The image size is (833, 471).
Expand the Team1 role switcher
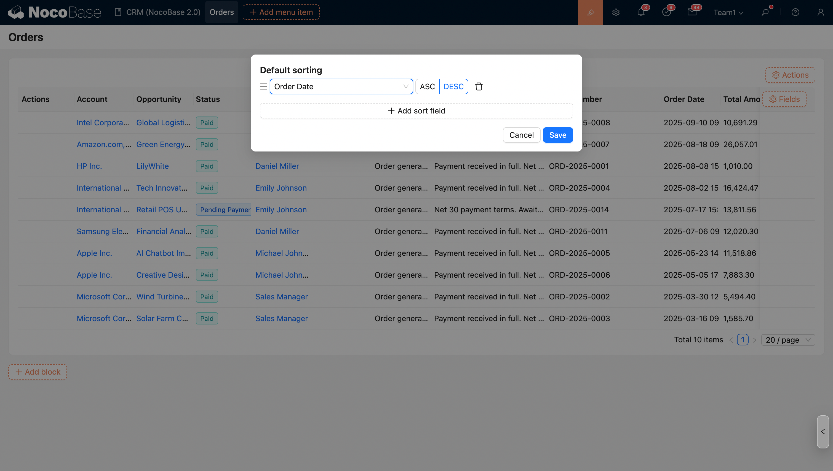[x=728, y=12]
